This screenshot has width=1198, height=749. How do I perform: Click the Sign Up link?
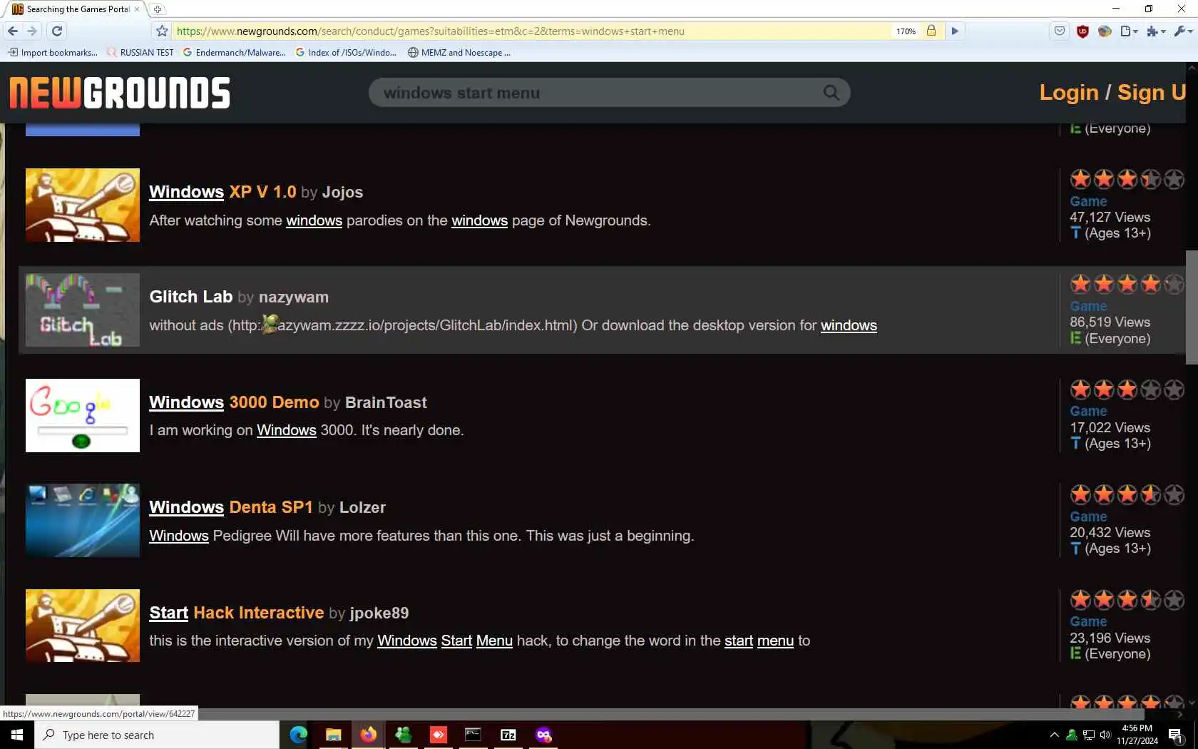(x=1152, y=93)
